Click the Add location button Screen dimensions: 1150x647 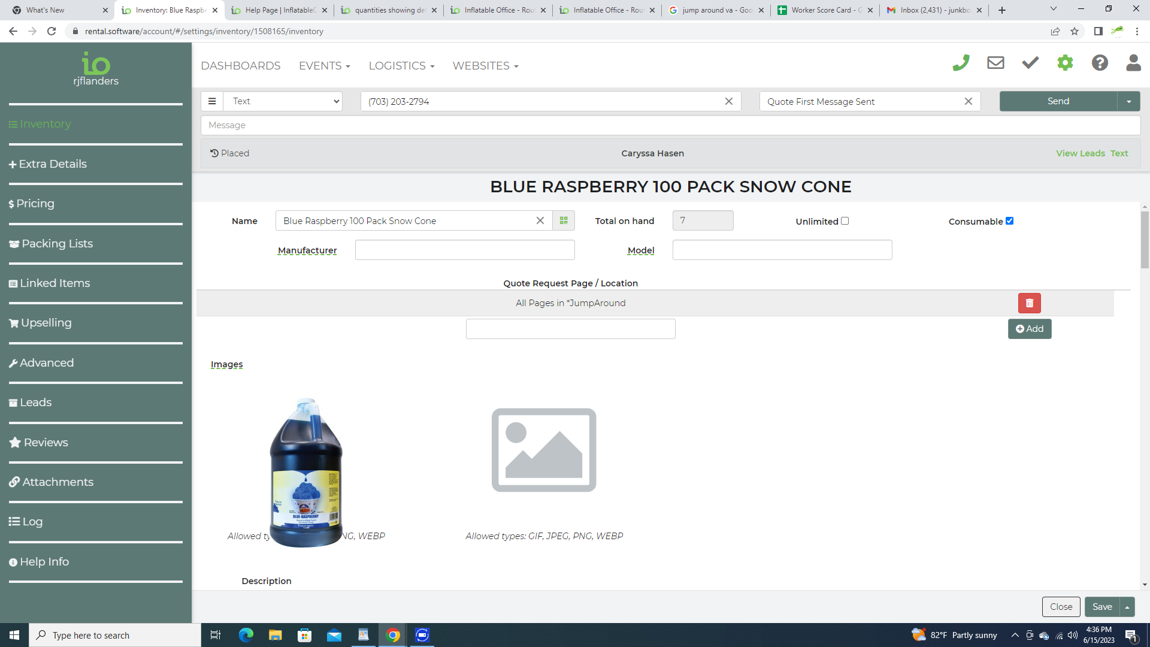click(1030, 329)
